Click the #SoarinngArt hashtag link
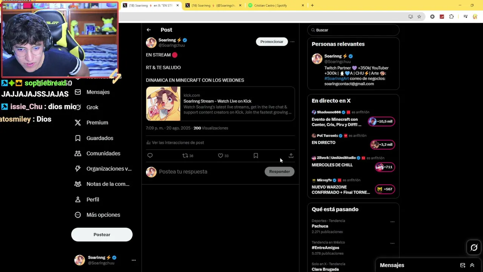483x272 pixels. (x=337, y=79)
